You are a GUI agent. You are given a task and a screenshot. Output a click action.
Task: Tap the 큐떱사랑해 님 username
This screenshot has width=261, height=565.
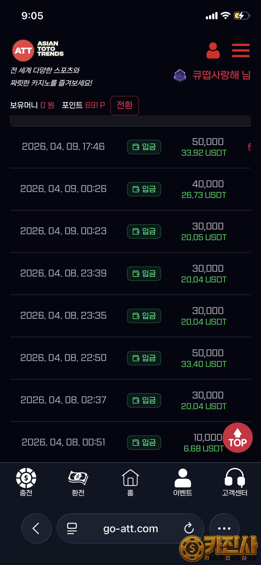[221, 75]
